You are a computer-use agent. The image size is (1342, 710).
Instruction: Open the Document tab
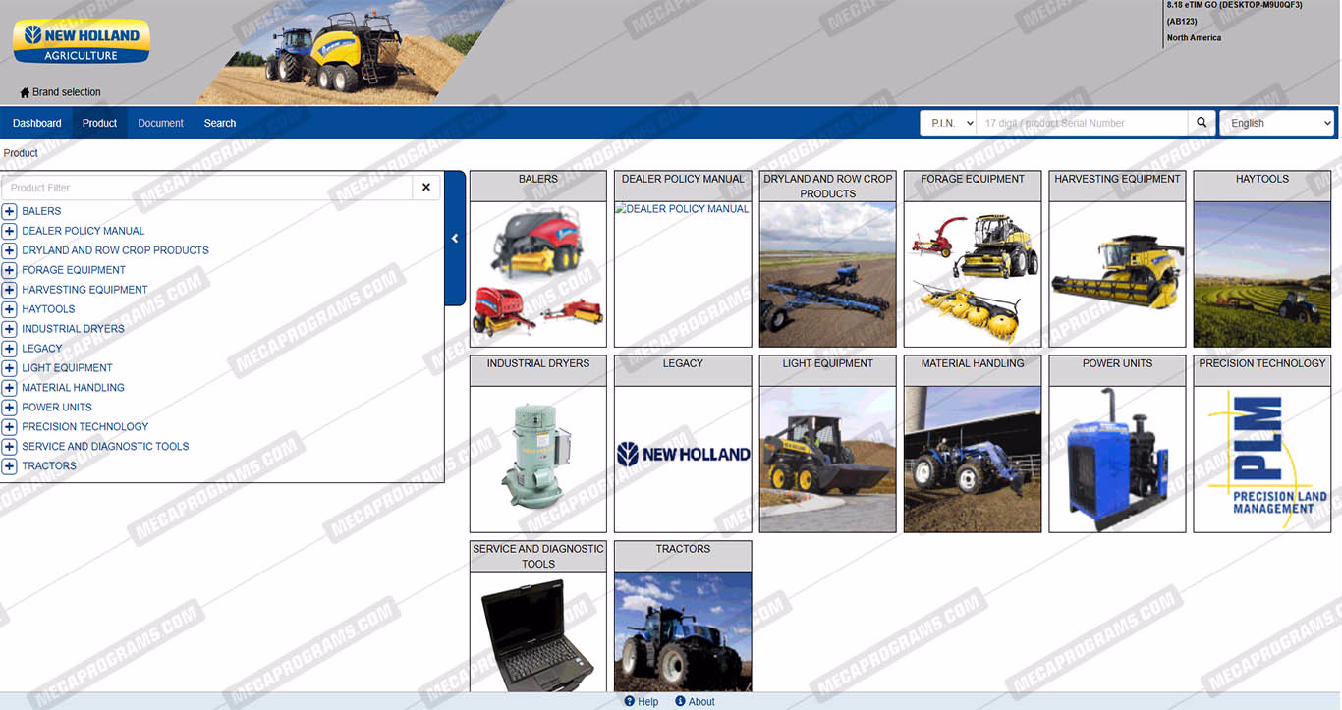point(160,123)
